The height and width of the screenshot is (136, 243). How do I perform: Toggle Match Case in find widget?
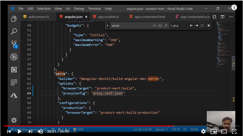(x=155, y=26)
